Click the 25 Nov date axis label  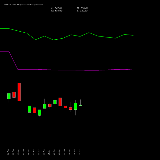80,152
